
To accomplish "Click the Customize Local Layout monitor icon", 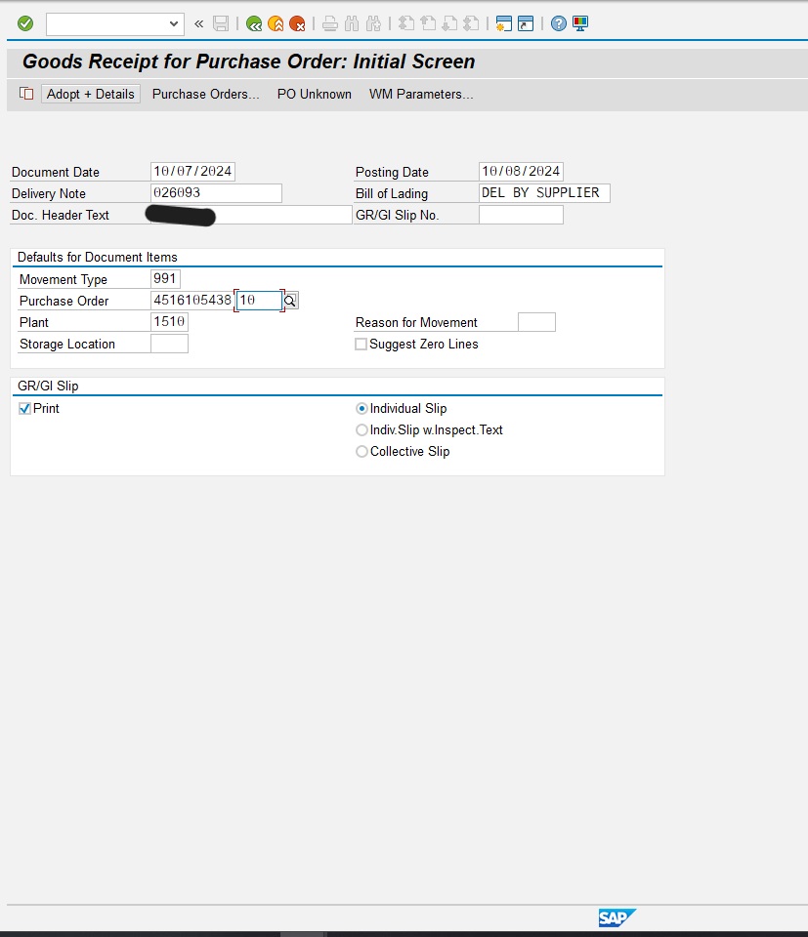I will click(x=580, y=23).
